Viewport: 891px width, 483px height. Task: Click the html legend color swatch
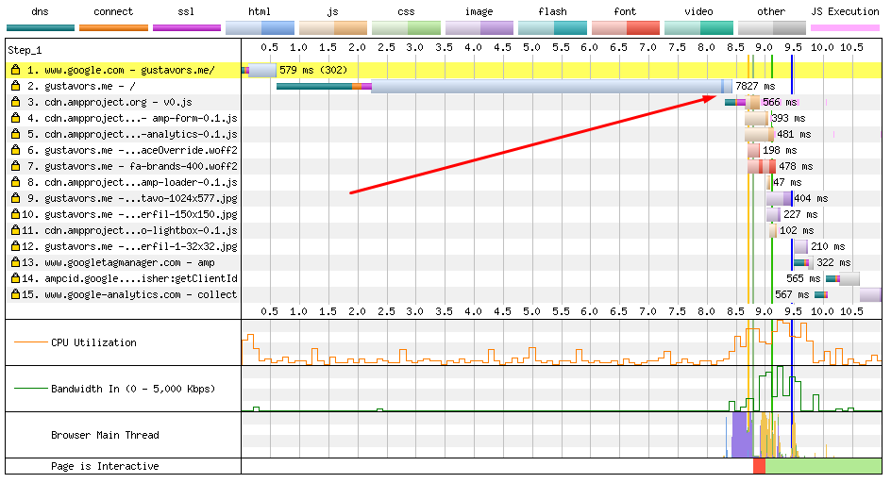[x=260, y=28]
